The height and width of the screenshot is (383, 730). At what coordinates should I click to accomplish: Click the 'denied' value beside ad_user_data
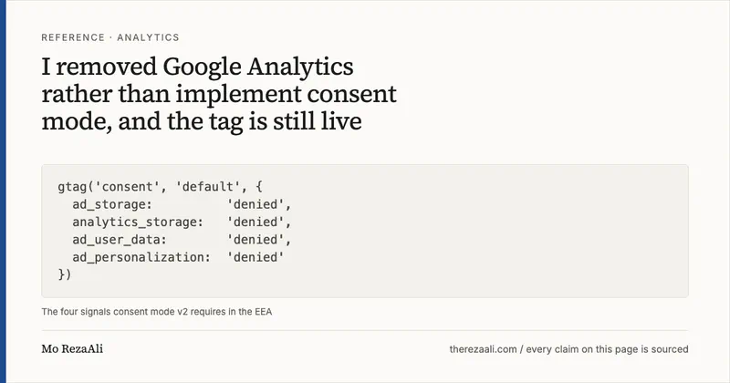click(255, 240)
